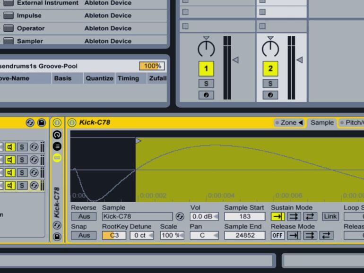Image resolution: width=364 pixels, height=273 pixels.
Task: Toggle third chain speaker activator
Action: pyautogui.click(x=10, y=172)
